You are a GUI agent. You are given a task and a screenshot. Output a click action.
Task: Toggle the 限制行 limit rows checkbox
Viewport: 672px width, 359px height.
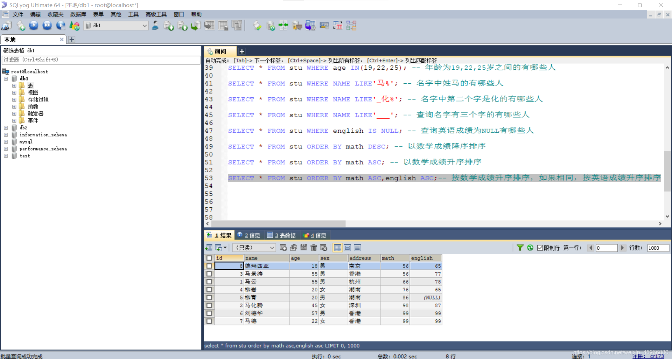pos(540,248)
